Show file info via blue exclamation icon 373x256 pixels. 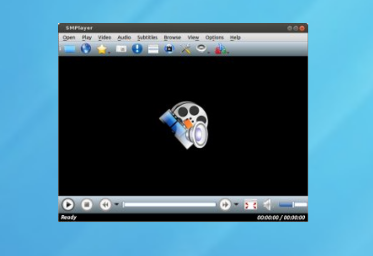click(x=137, y=49)
